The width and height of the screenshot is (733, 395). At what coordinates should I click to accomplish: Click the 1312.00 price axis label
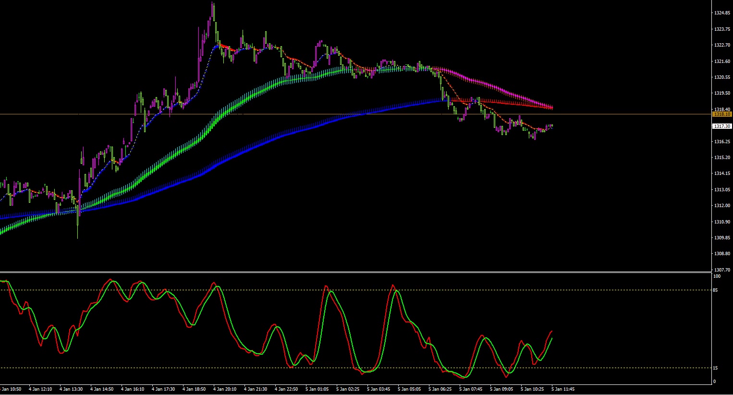point(722,206)
